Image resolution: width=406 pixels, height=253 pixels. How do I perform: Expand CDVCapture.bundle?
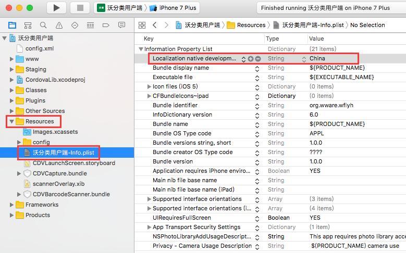coord(19,173)
